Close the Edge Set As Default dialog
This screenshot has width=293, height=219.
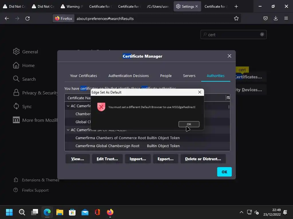tap(199, 92)
